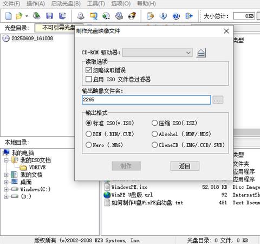Image resolution: width=260 pixels, height=244 pixels.
Task: Open the CD-ROM 驱动器 dropdown
Action: point(157,53)
